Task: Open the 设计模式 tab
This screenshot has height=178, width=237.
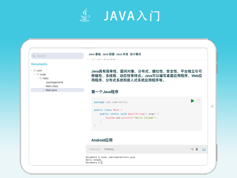Action: coord(135,54)
